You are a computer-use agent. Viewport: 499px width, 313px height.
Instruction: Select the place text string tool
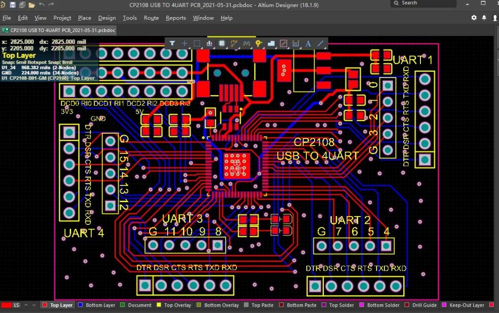click(308, 43)
